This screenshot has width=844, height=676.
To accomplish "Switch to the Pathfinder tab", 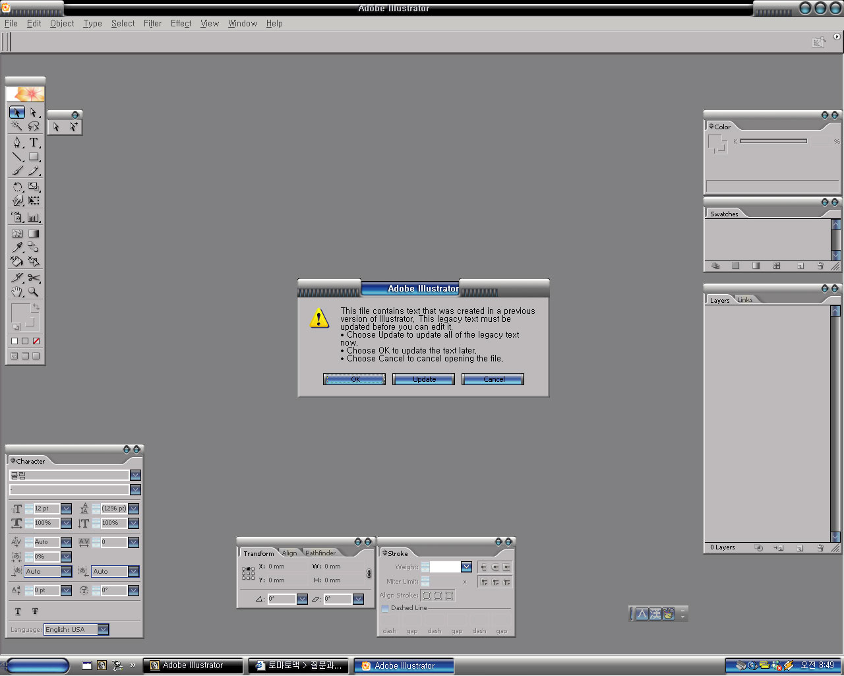I will [x=320, y=553].
